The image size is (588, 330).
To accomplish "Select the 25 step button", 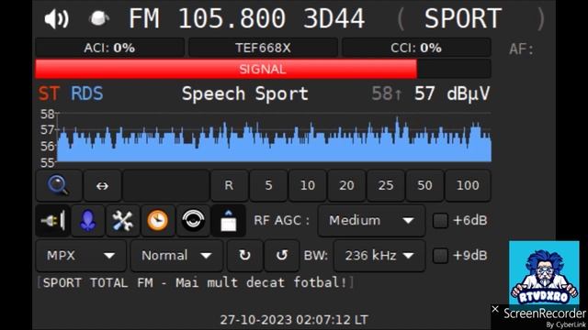I will [x=386, y=185].
